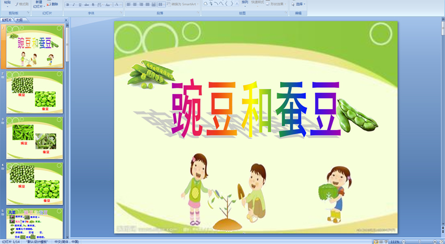Select slide 1 thumbnail
This screenshot has height=244, width=445.
35,47
